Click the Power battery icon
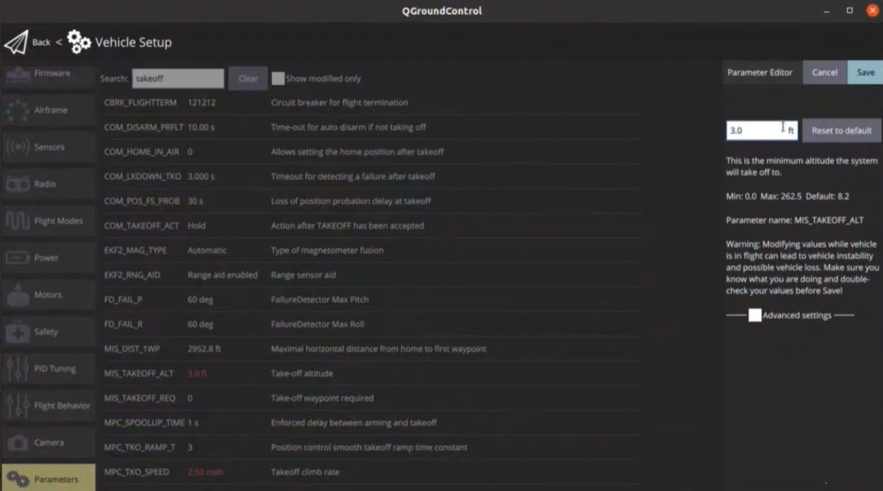Viewport: 883px width, 491px height. point(18,258)
